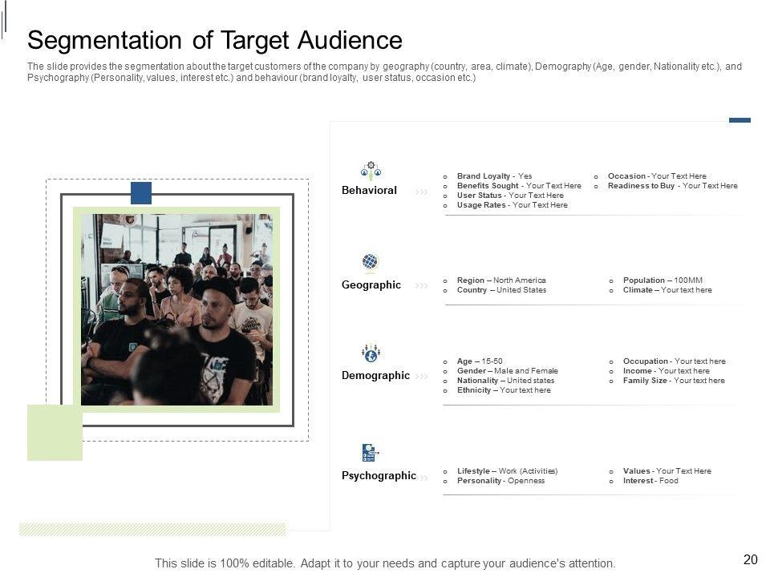Select Family Size - Your text here
Screen dimensions: 770x577
[x=674, y=381]
